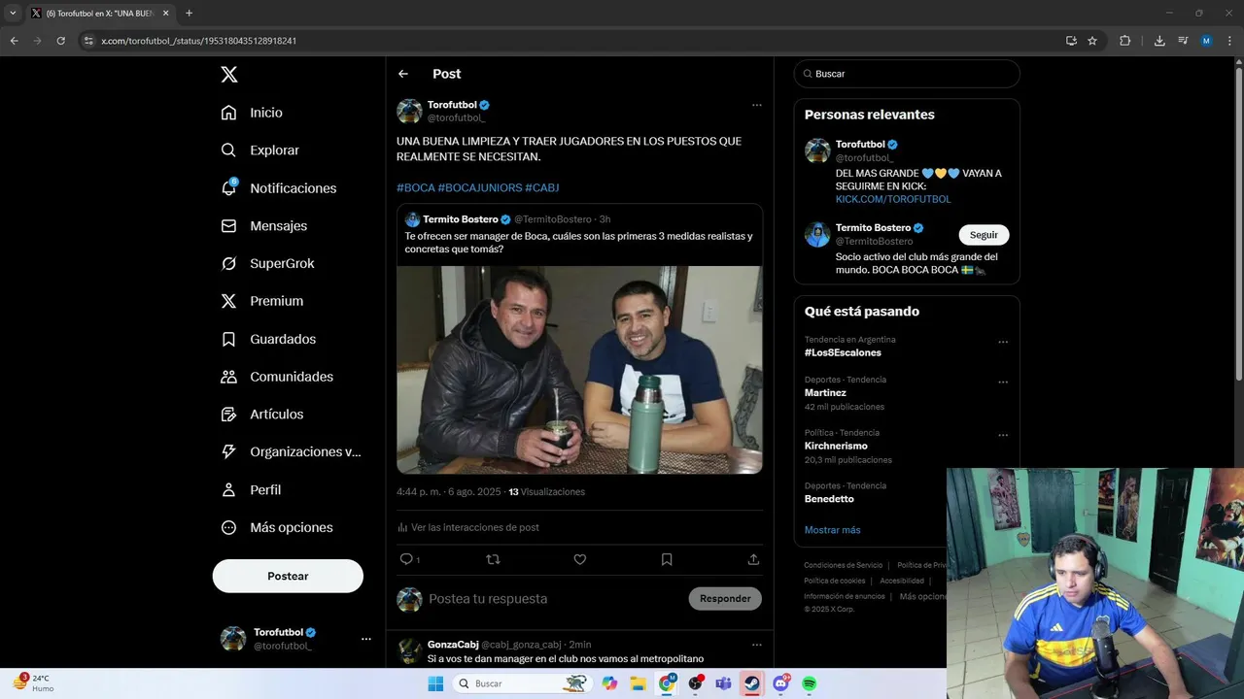The height and width of the screenshot is (699, 1244).
Task: Click the reply comment icon
Action: click(406, 559)
